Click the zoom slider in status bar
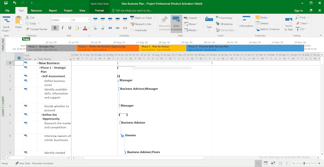This screenshot has height=167, width=324. (x=304, y=163)
